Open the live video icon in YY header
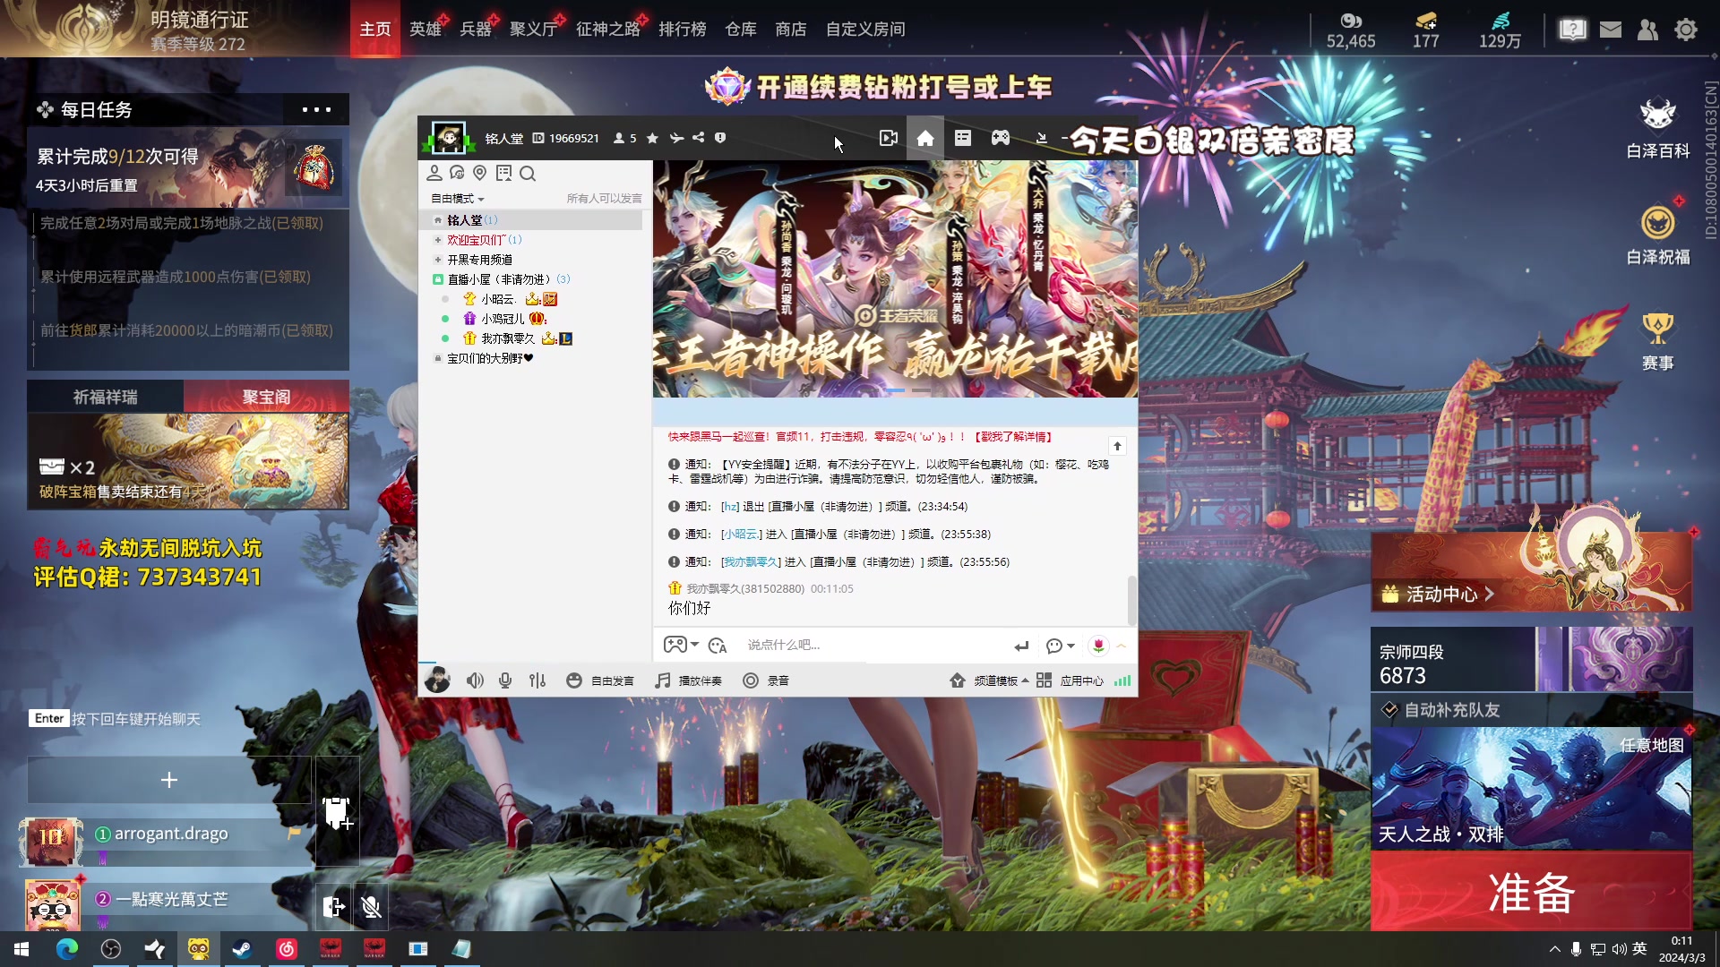 coord(888,138)
